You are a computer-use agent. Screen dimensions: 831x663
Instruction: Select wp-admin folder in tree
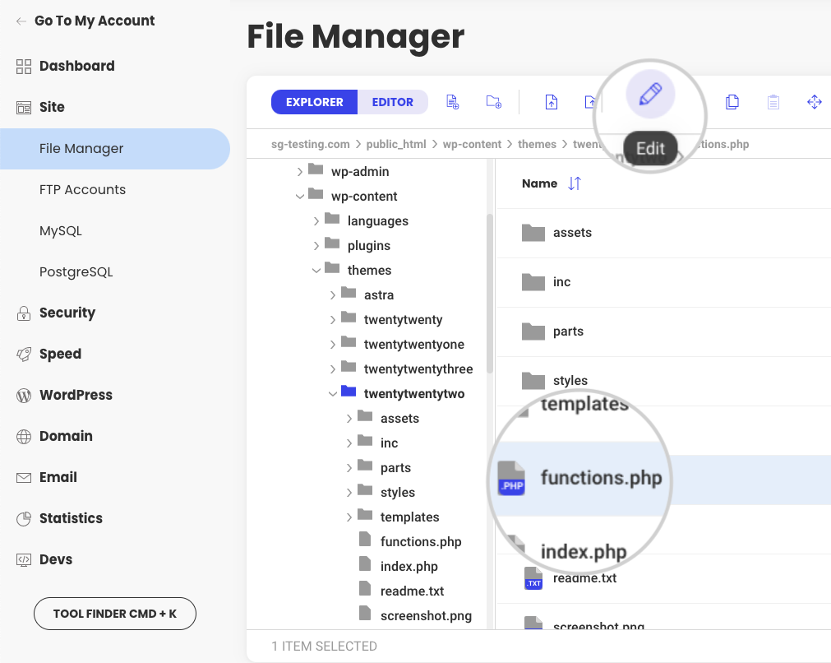tap(360, 171)
